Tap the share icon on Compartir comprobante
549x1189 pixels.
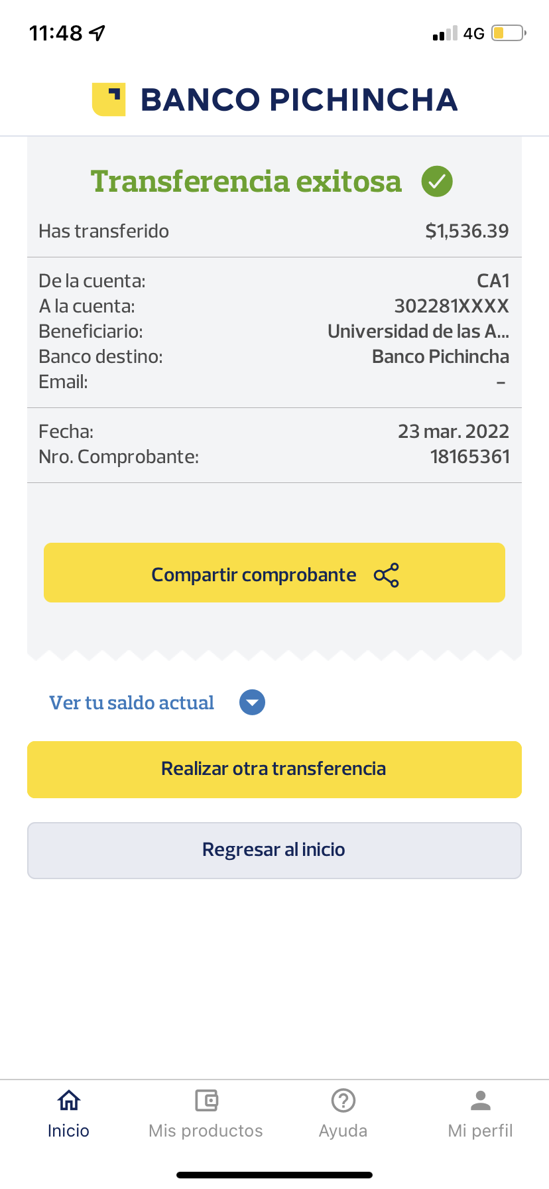[x=387, y=575]
